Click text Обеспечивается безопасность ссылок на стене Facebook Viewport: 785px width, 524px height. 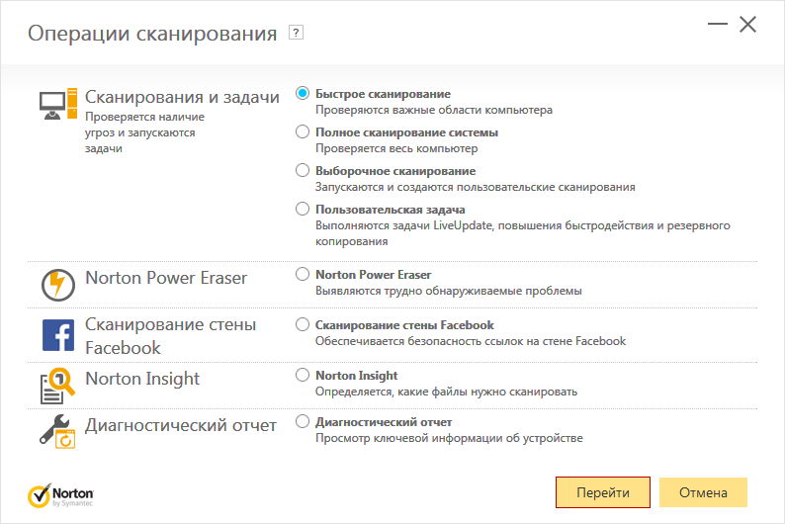tap(471, 341)
